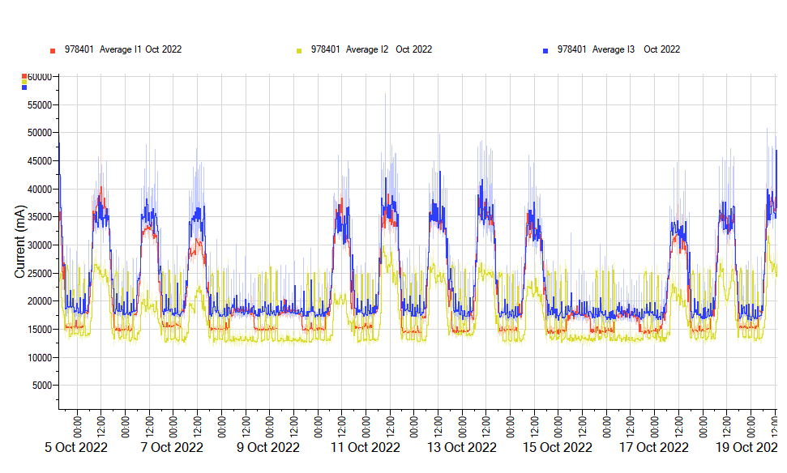Click the yellow I2 legend swatch

click(299, 51)
